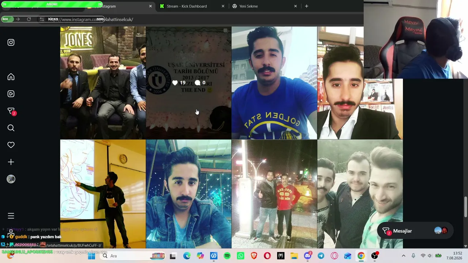This screenshot has width=468, height=263.
Task: Open WhatsApp from the taskbar
Action: click(x=241, y=256)
